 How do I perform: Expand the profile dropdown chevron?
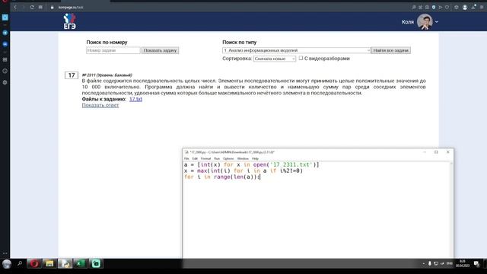(437, 22)
